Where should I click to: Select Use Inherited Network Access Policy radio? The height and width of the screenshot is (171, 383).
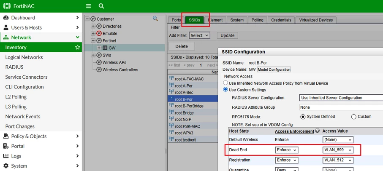click(x=225, y=83)
